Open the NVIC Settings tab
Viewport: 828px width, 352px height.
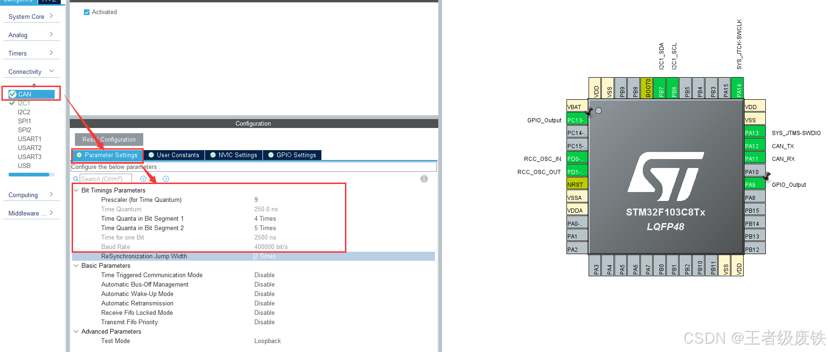[234, 155]
